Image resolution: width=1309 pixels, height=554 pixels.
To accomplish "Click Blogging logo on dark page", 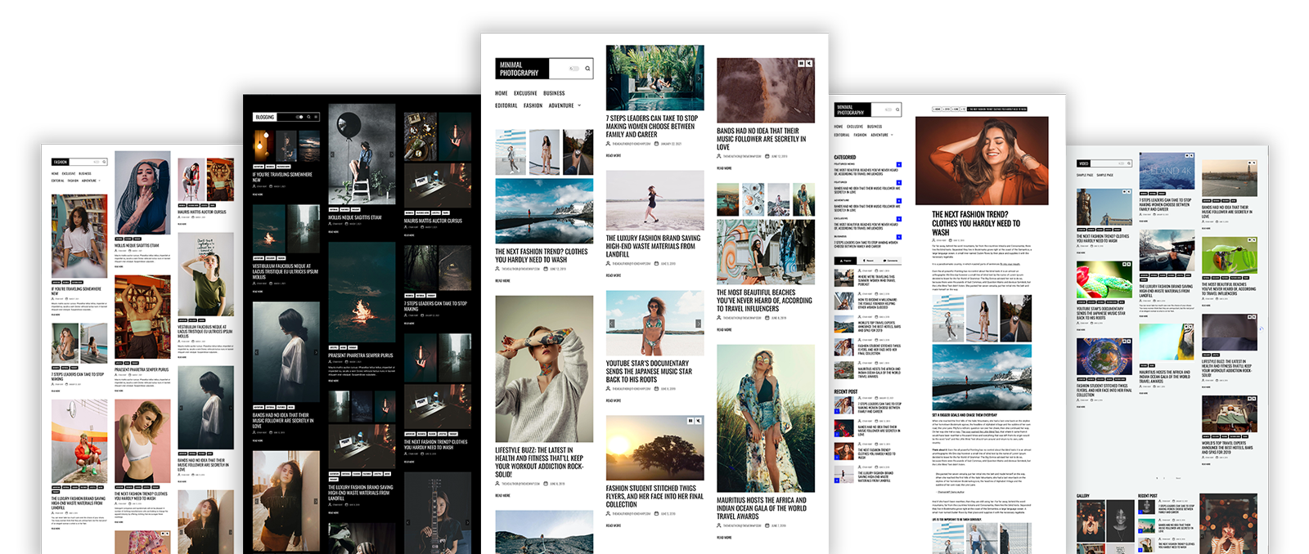I will 265,117.
